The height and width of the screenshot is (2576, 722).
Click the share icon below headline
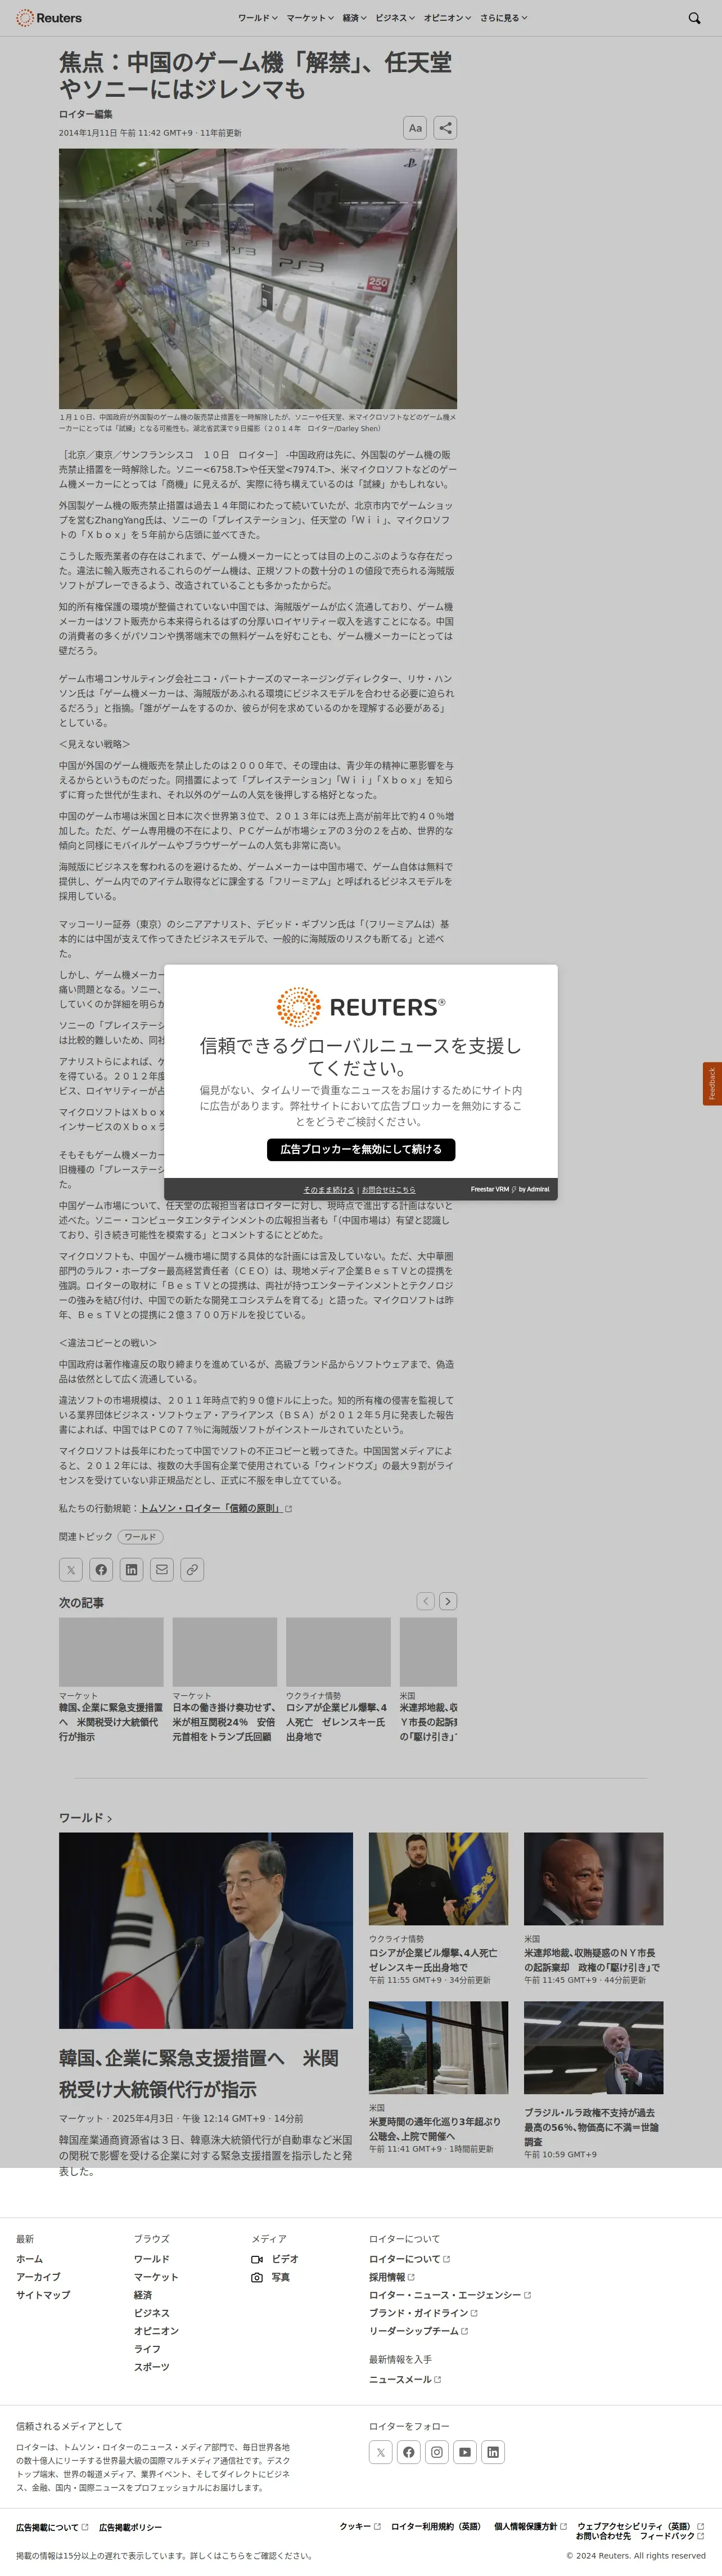click(x=445, y=128)
